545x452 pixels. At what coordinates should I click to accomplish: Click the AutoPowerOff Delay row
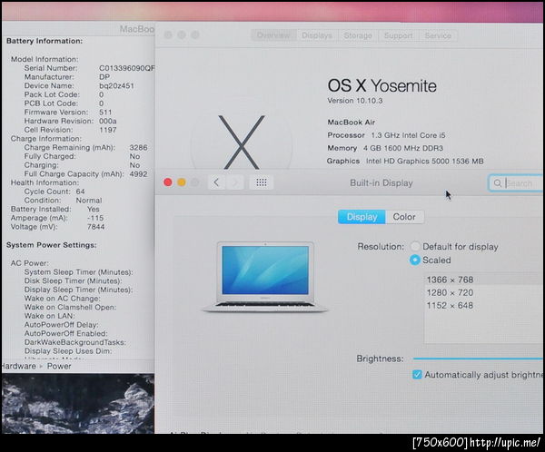point(61,325)
